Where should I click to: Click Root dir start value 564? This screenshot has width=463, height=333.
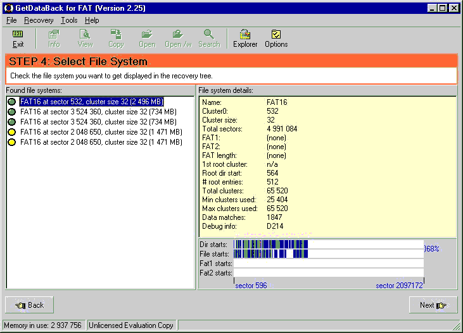click(272, 173)
